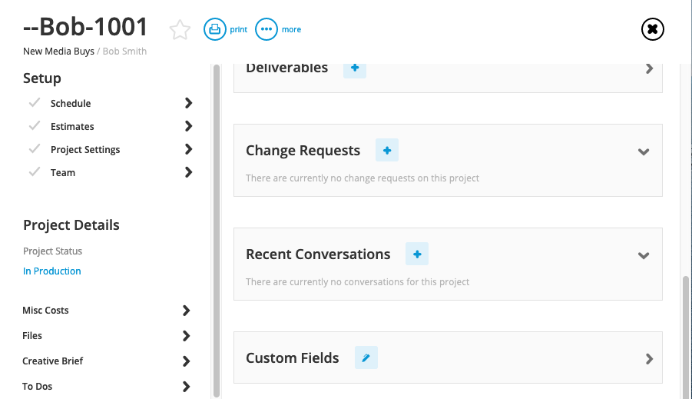Open Team chevron arrow
This screenshot has width=692, height=399.
(x=188, y=172)
